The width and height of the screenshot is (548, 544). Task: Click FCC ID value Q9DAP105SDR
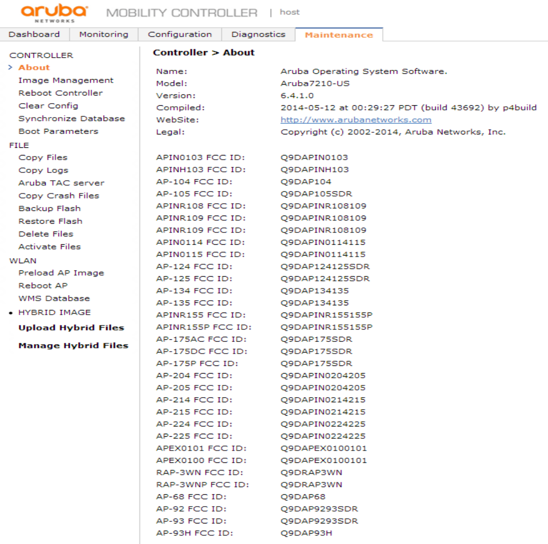tap(316, 194)
